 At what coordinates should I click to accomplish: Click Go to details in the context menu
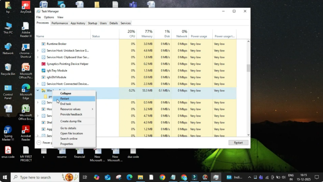point(68,128)
